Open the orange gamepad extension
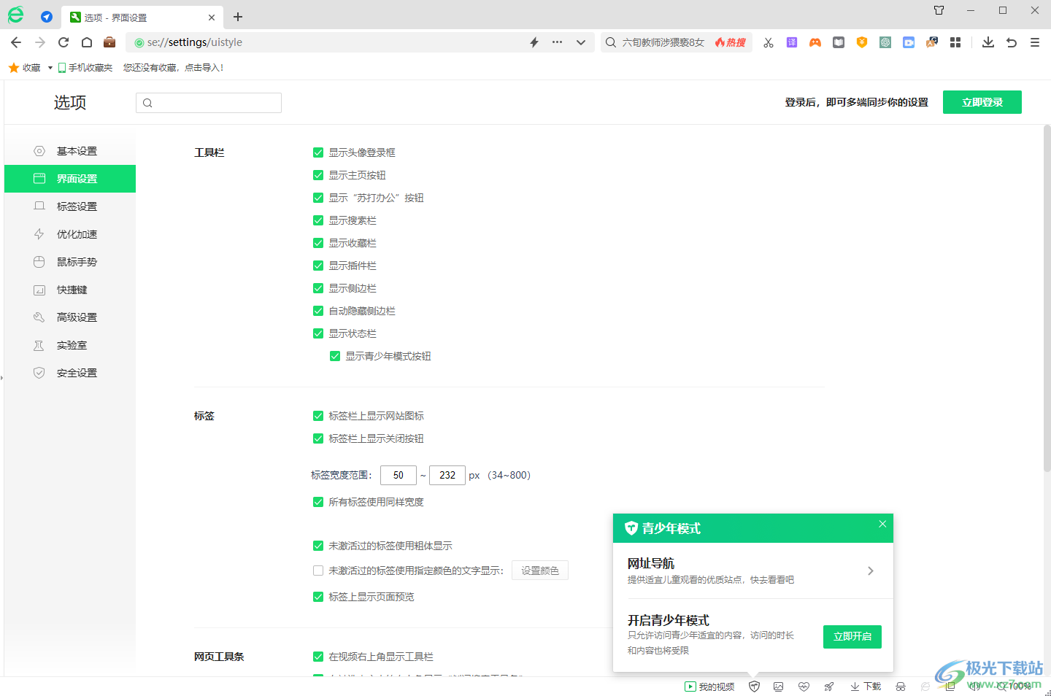 click(815, 42)
